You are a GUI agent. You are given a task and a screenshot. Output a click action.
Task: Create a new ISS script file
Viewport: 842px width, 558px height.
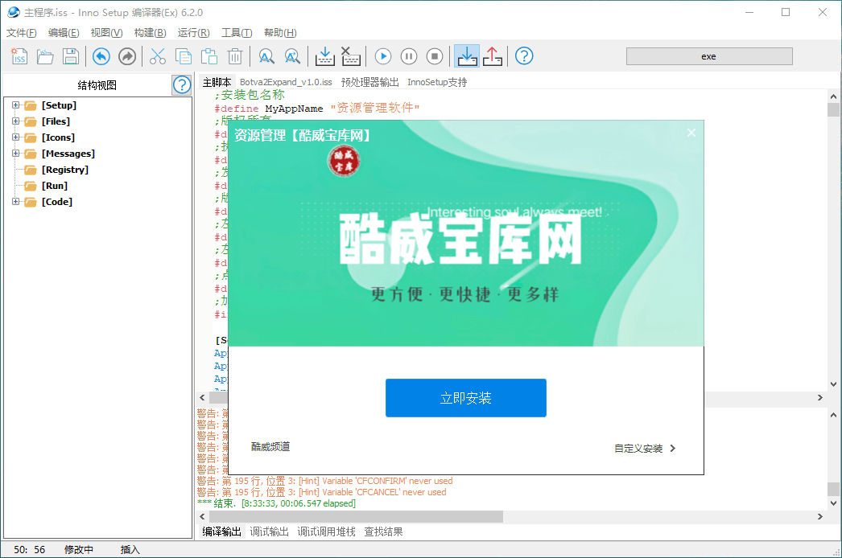tap(19, 56)
